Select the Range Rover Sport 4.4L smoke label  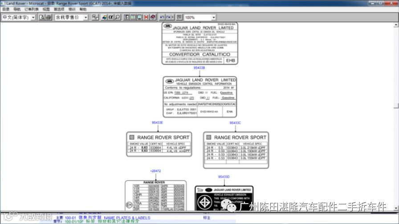click(x=159, y=144)
